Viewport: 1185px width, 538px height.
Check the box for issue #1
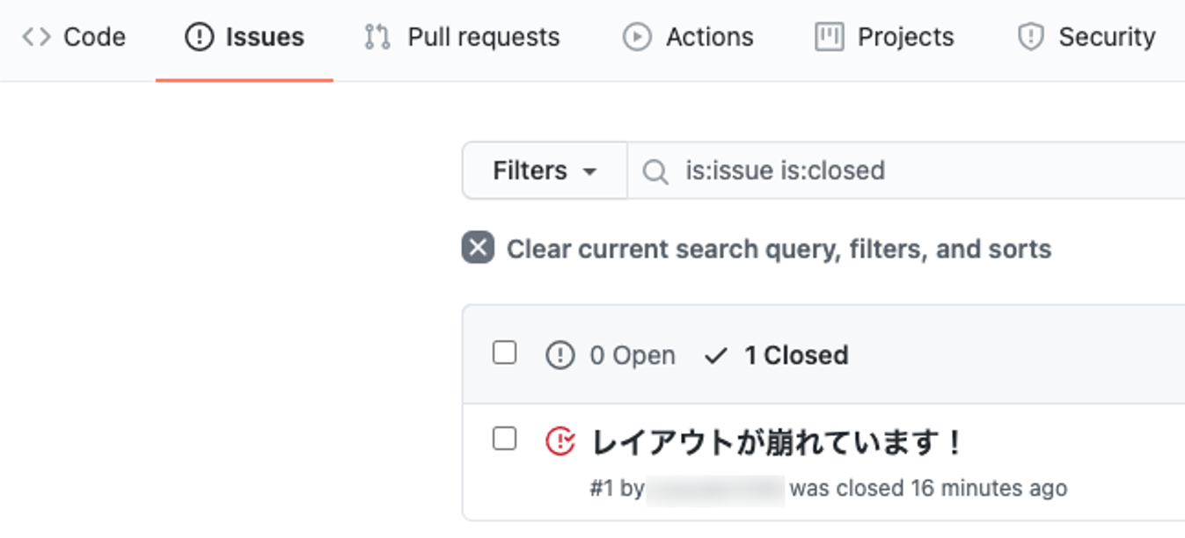(504, 439)
